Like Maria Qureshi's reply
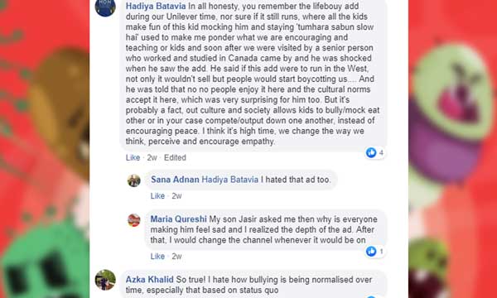The height and width of the screenshot is (298, 497). coord(157,257)
